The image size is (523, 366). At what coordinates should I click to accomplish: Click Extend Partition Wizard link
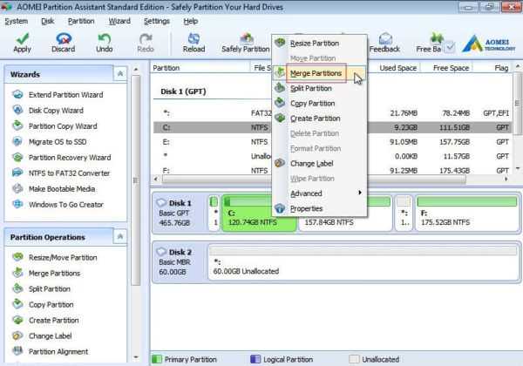click(x=65, y=95)
